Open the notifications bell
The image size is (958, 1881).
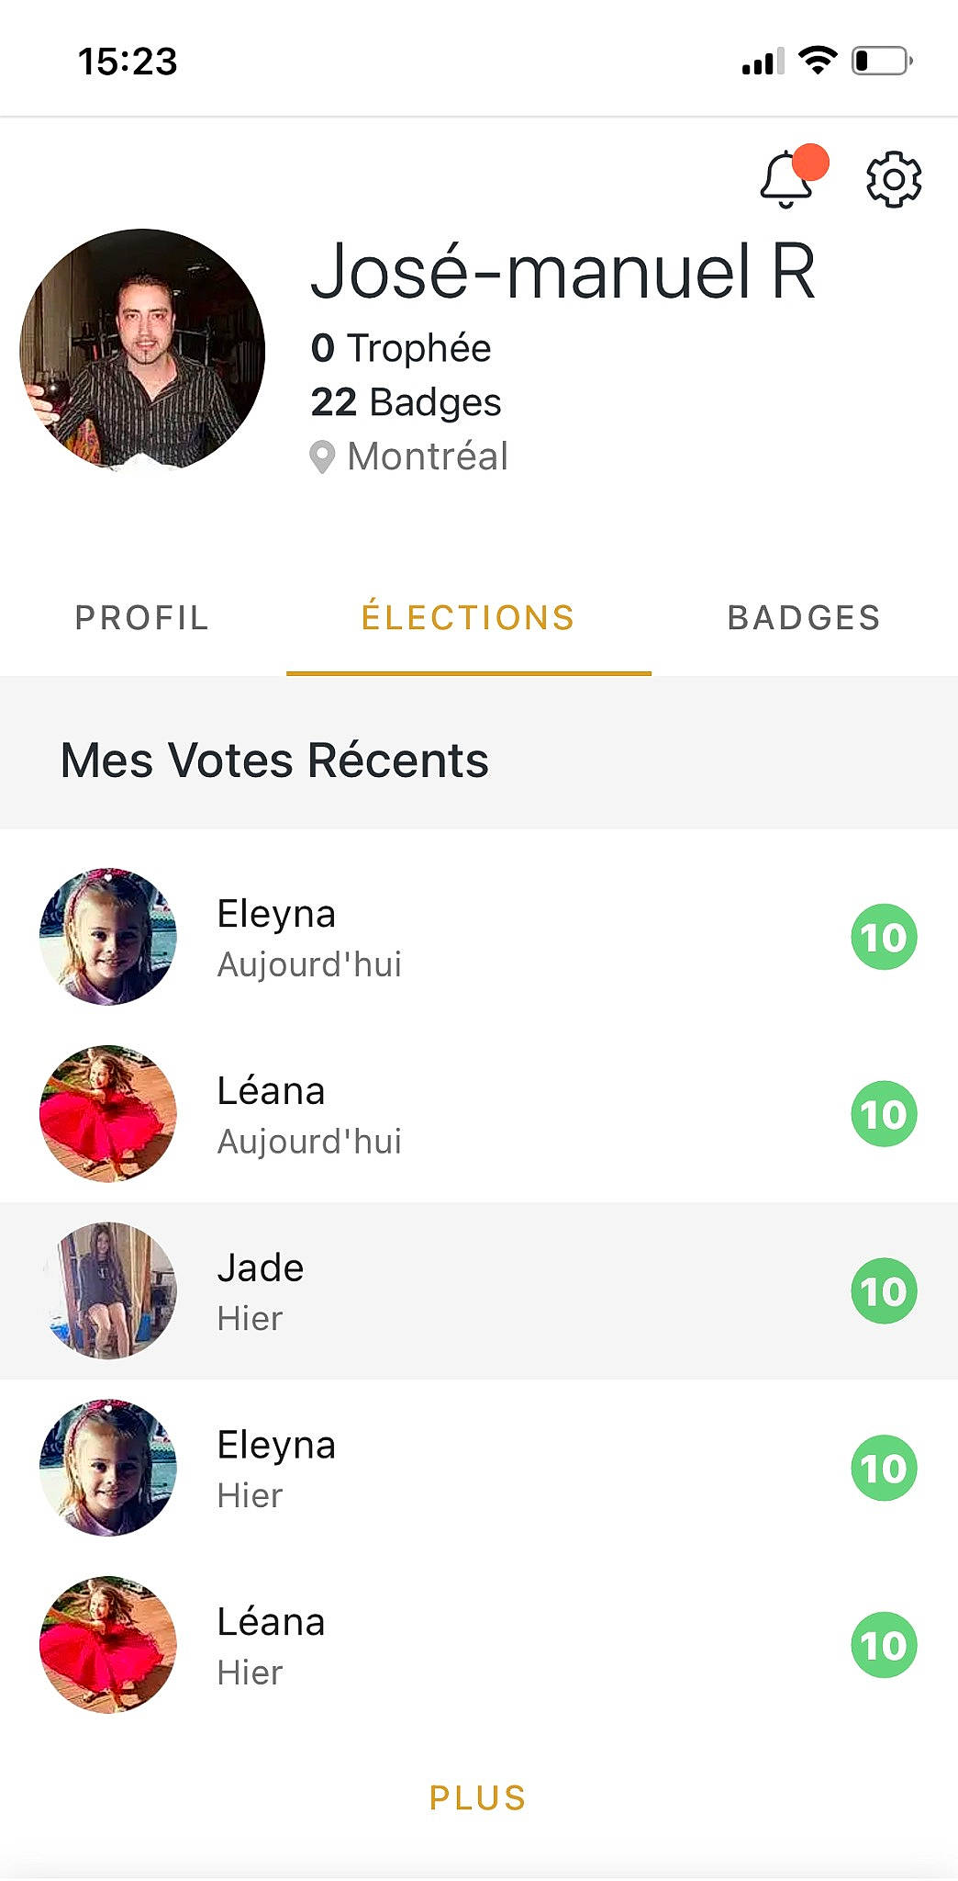point(787,179)
